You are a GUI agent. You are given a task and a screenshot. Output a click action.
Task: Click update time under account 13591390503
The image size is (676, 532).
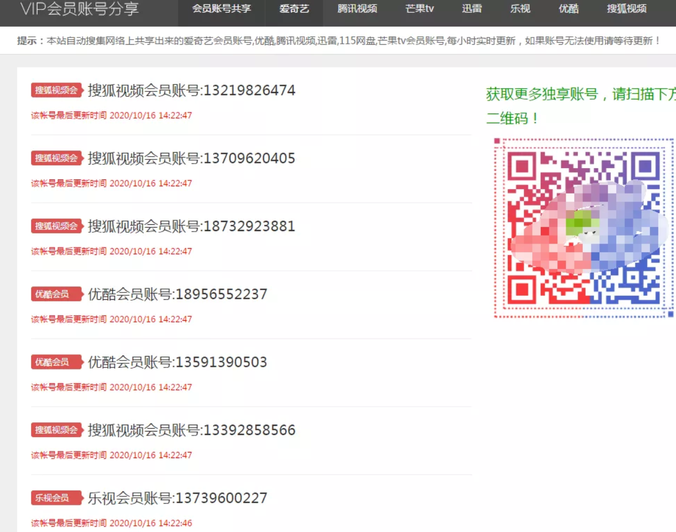click(x=111, y=387)
